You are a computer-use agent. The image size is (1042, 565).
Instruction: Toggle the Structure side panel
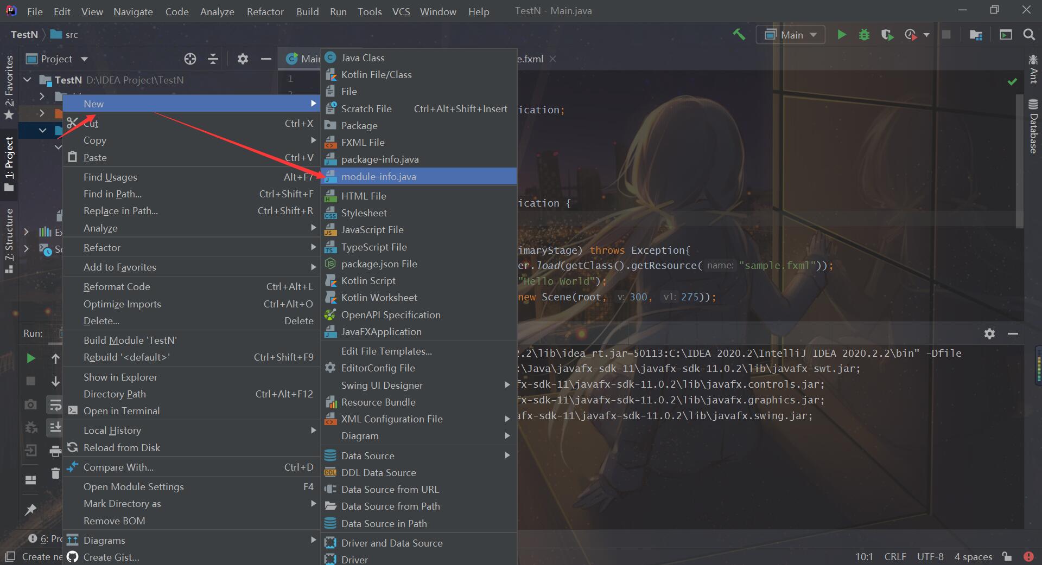(9, 240)
